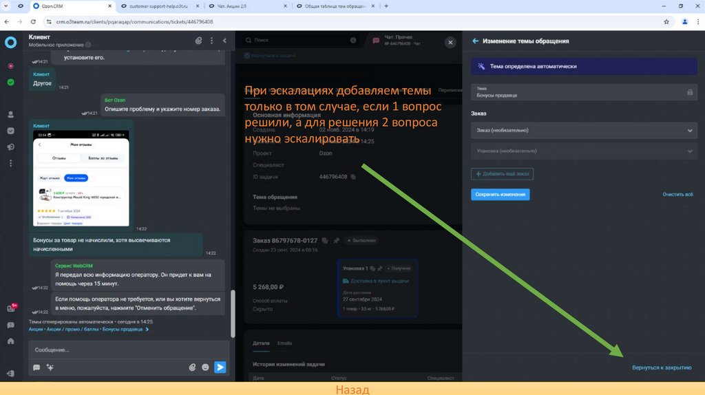Click the Ozon CRM logo icon
Image resolution: width=705 pixels, height=395 pixels.
(10, 42)
